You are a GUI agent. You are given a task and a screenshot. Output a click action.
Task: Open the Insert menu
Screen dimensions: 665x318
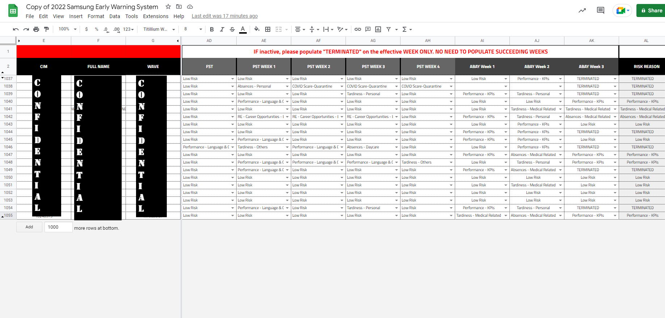click(76, 16)
